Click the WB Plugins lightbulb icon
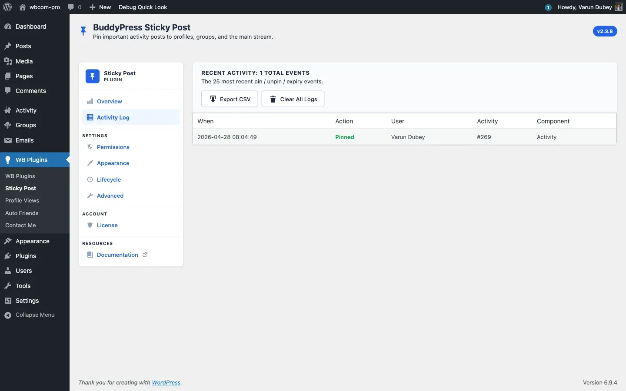The width and height of the screenshot is (626, 391). tap(8, 160)
